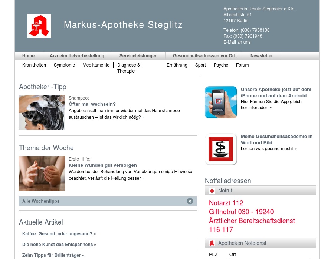Open the Arzneimittelvorbestellung menu tab
Screen dimensions: 334x259
click(77, 56)
